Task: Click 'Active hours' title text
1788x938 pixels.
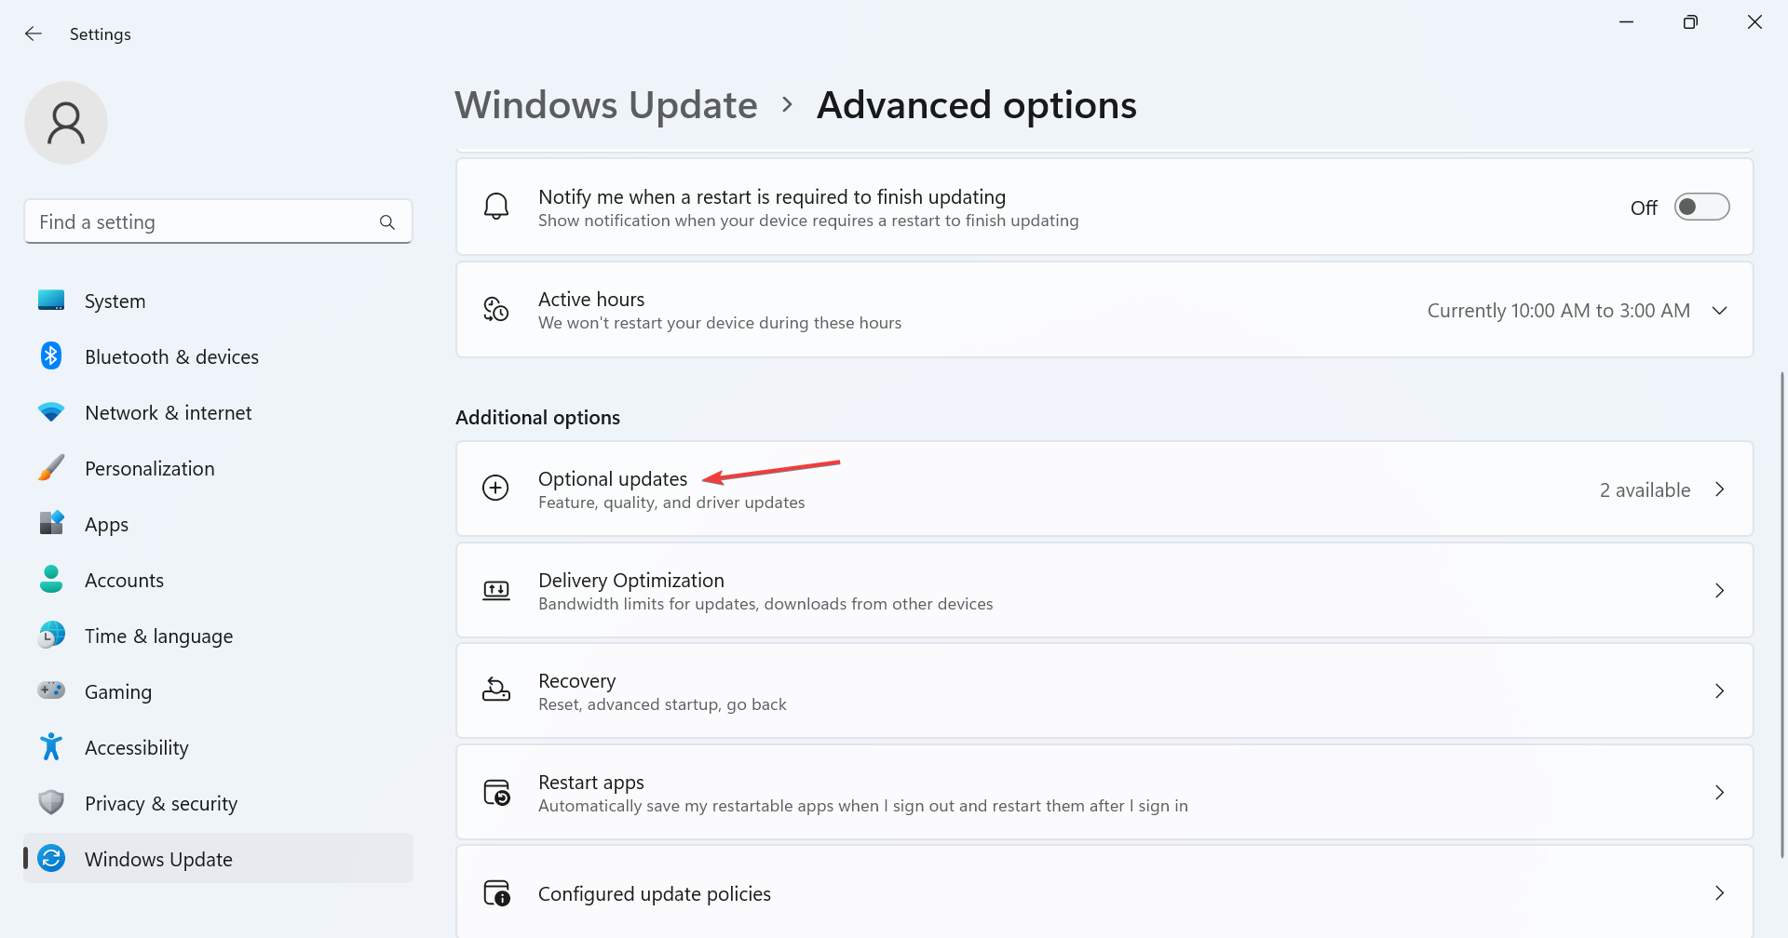Action: [591, 299]
